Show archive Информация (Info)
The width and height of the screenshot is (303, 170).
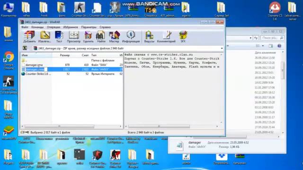131,37
